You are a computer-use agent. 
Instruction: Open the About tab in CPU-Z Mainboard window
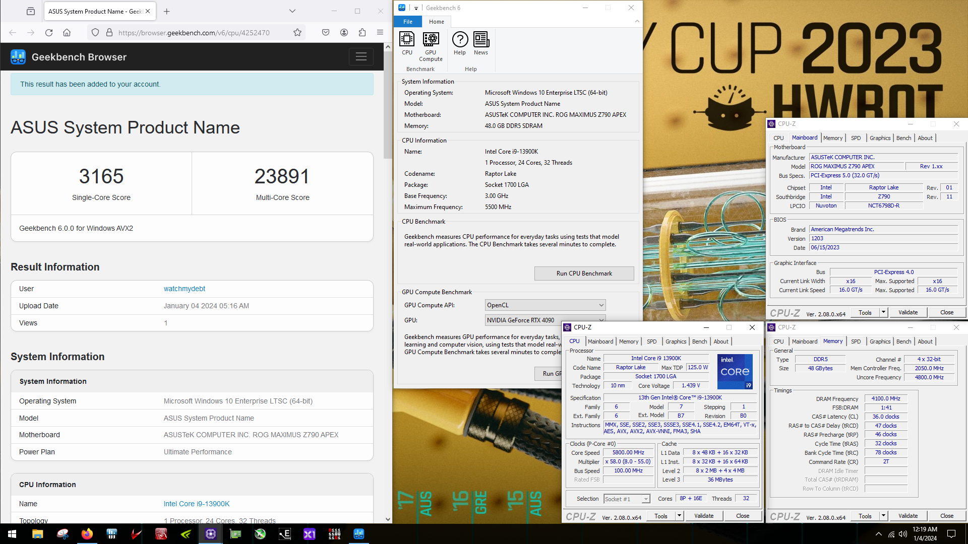click(925, 138)
